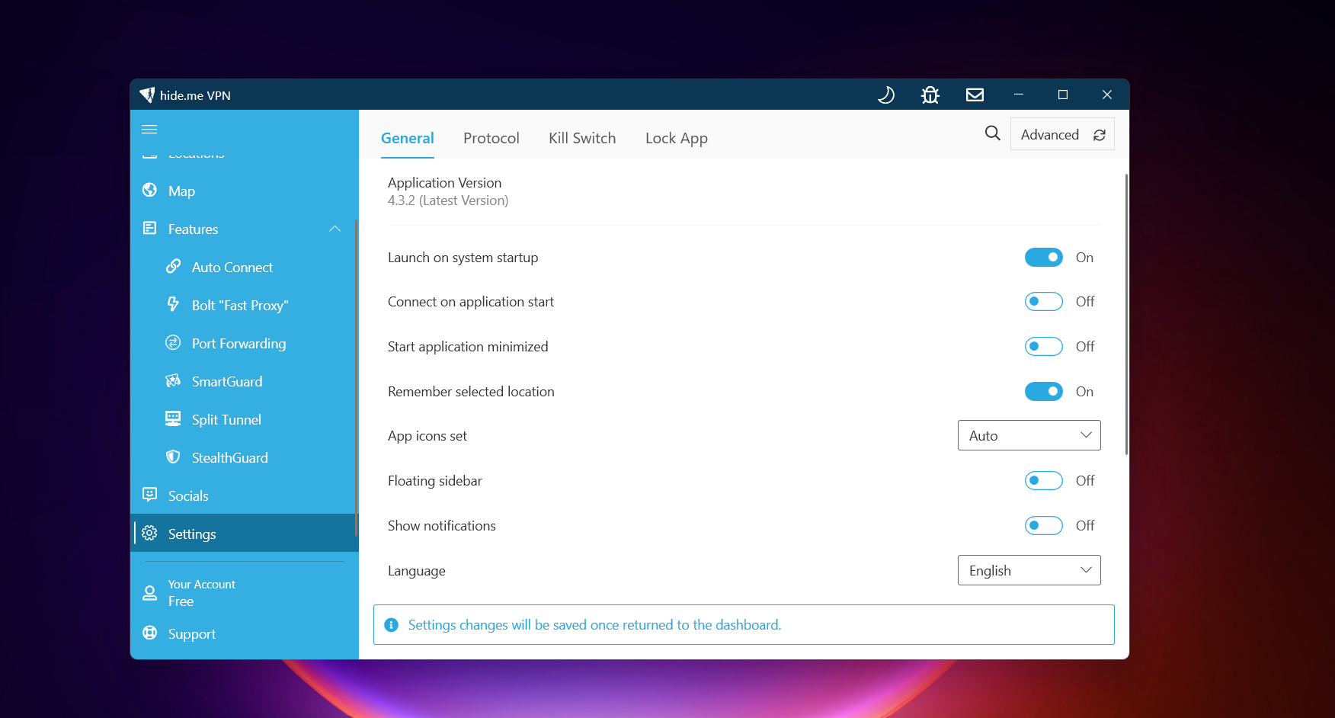
Task: Turn off Remember selected location
Action: [x=1044, y=392]
